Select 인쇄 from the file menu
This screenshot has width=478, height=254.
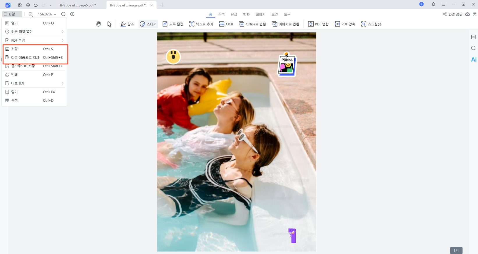tap(34, 75)
